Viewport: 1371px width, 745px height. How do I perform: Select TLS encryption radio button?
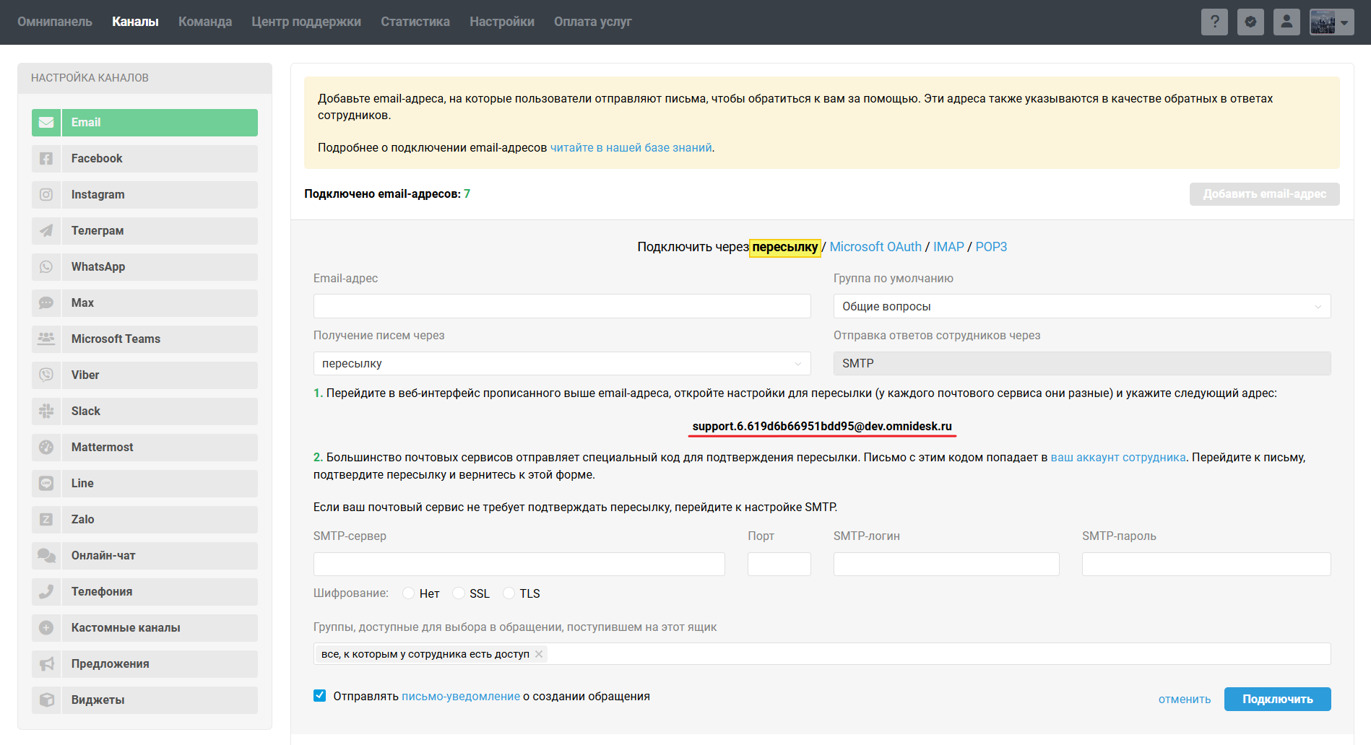coord(509,593)
